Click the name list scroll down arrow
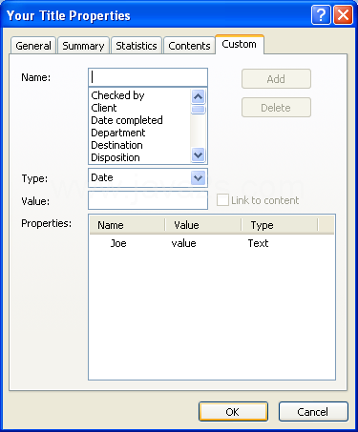The height and width of the screenshot is (432, 358). (x=199, y=155)
